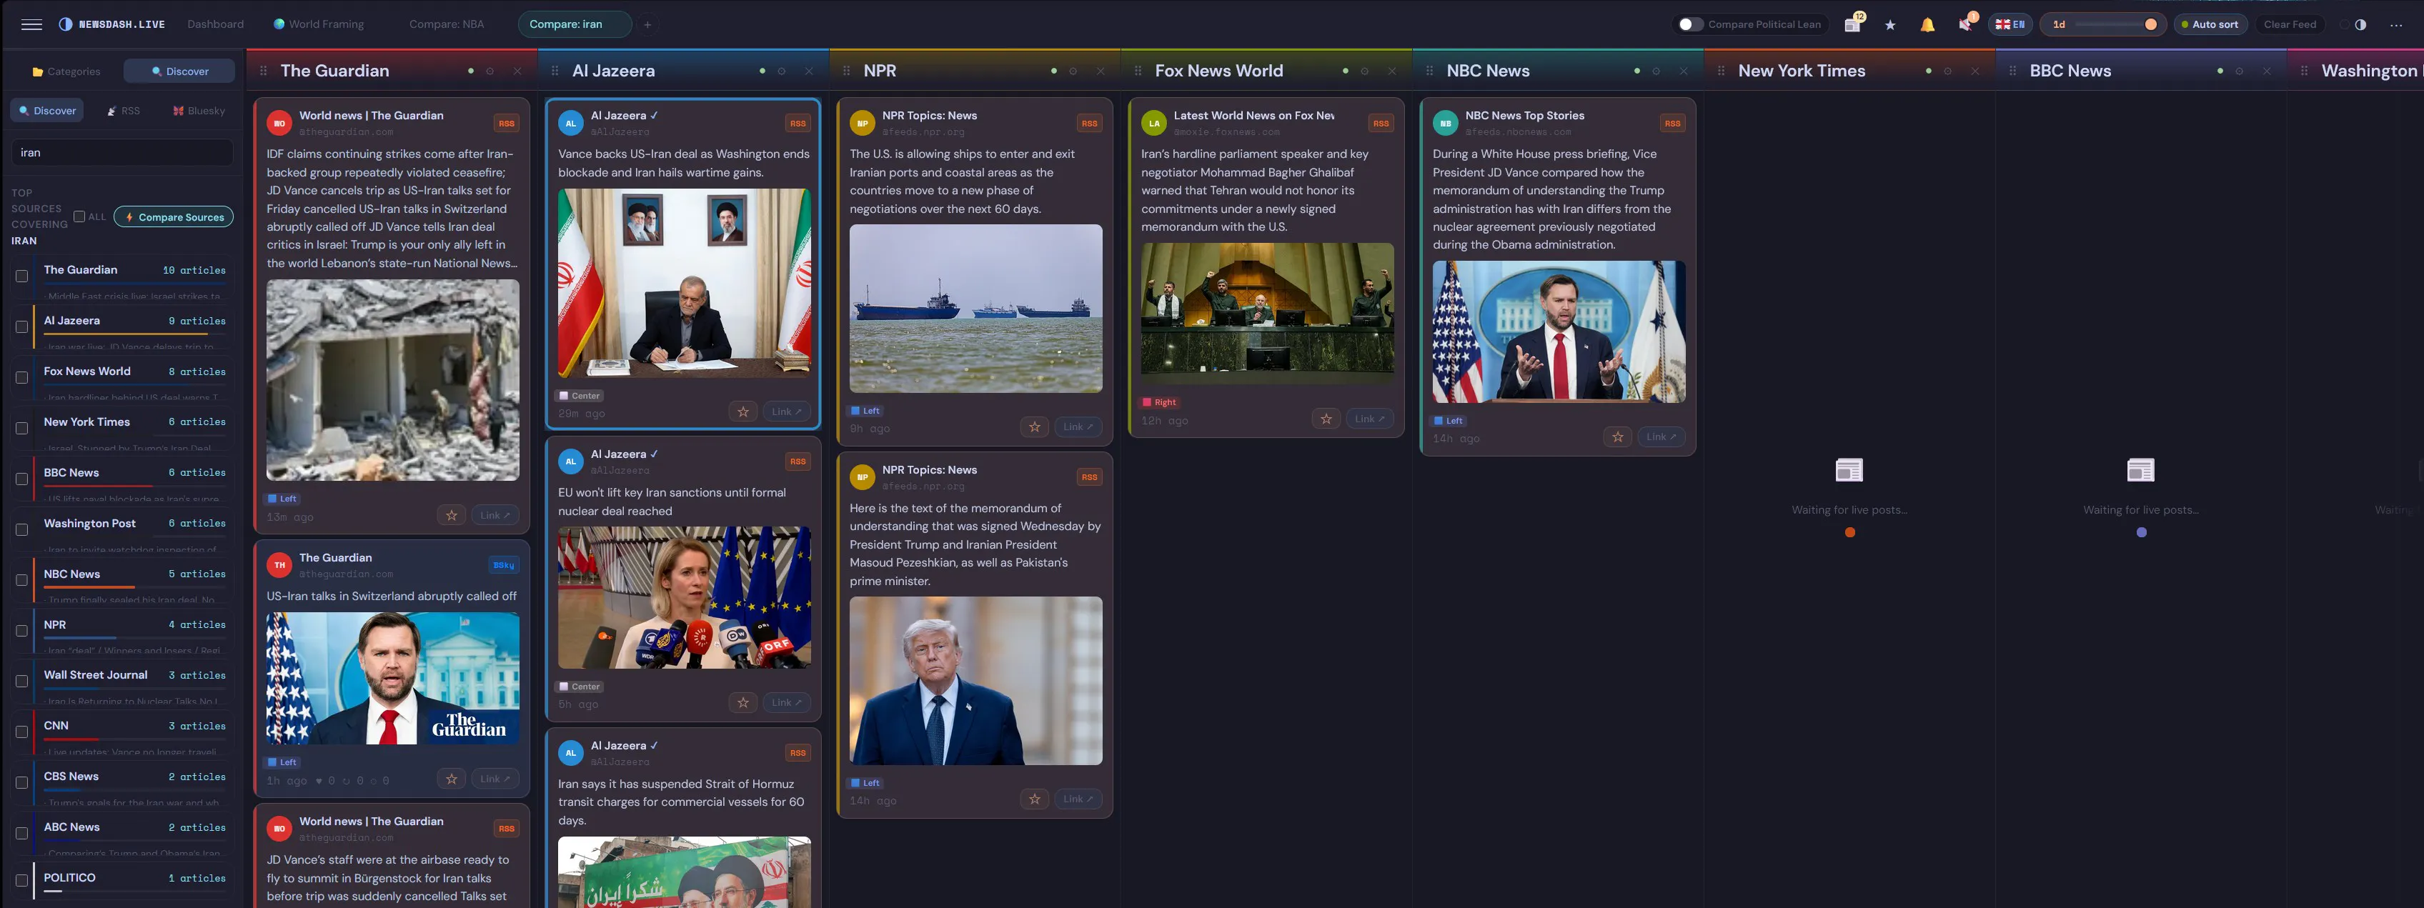Check The Guardian source checkbox

coord(21,276)
